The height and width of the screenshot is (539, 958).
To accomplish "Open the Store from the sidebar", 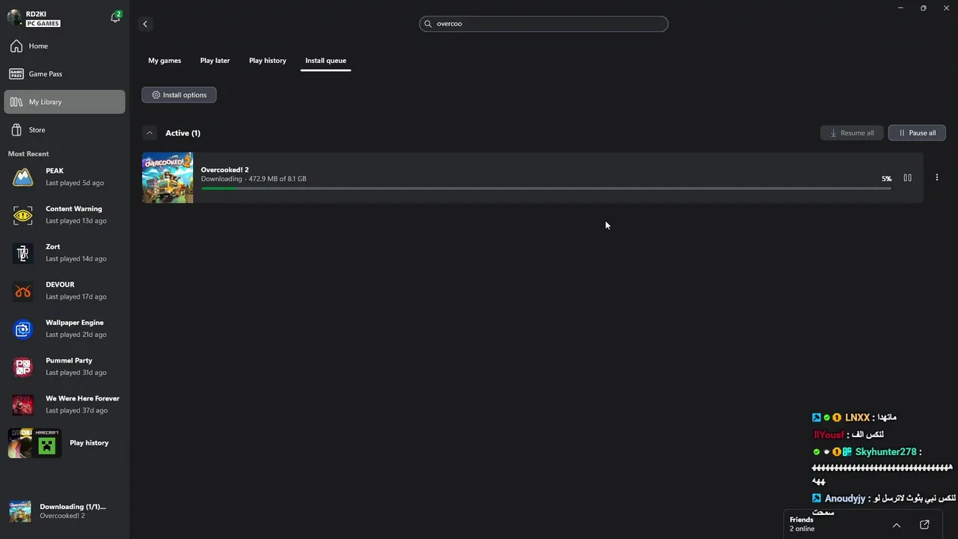I will (x=64, y=130).
